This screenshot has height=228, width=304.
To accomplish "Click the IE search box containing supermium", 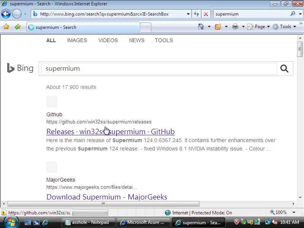I will pos(251,14).
